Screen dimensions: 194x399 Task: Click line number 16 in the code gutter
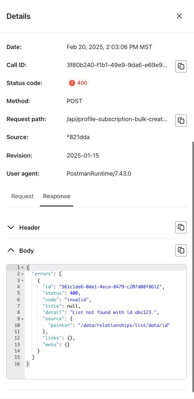tap(17, 364)
